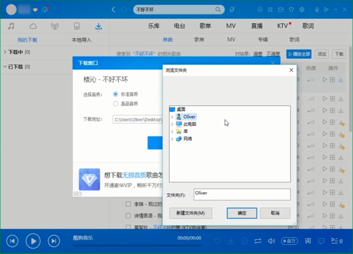The image size is (353, 254).
Task: Toggle the repeat loop mode icon
Action: 258,241
